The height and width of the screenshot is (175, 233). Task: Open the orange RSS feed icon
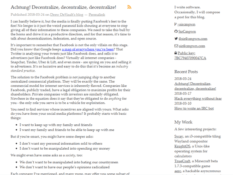[x=129, y=7]
